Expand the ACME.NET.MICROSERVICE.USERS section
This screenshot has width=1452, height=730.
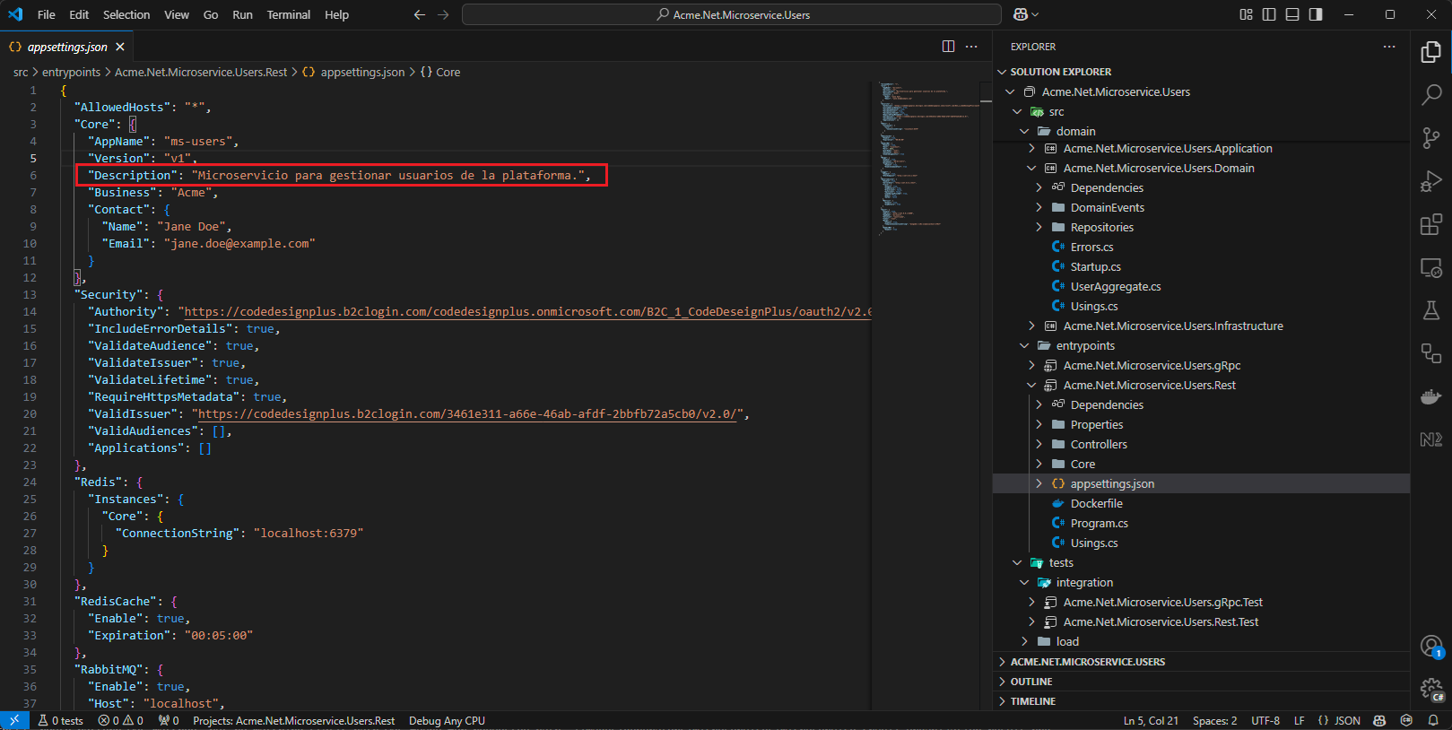point(1088,662)
